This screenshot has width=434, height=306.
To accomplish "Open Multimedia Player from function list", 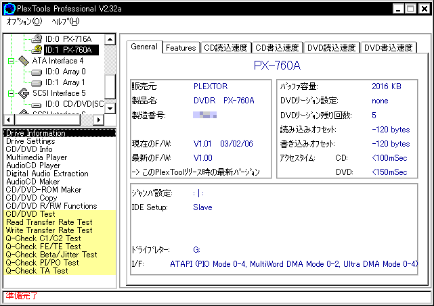I will pyautogui.click(x=60, y=157).
